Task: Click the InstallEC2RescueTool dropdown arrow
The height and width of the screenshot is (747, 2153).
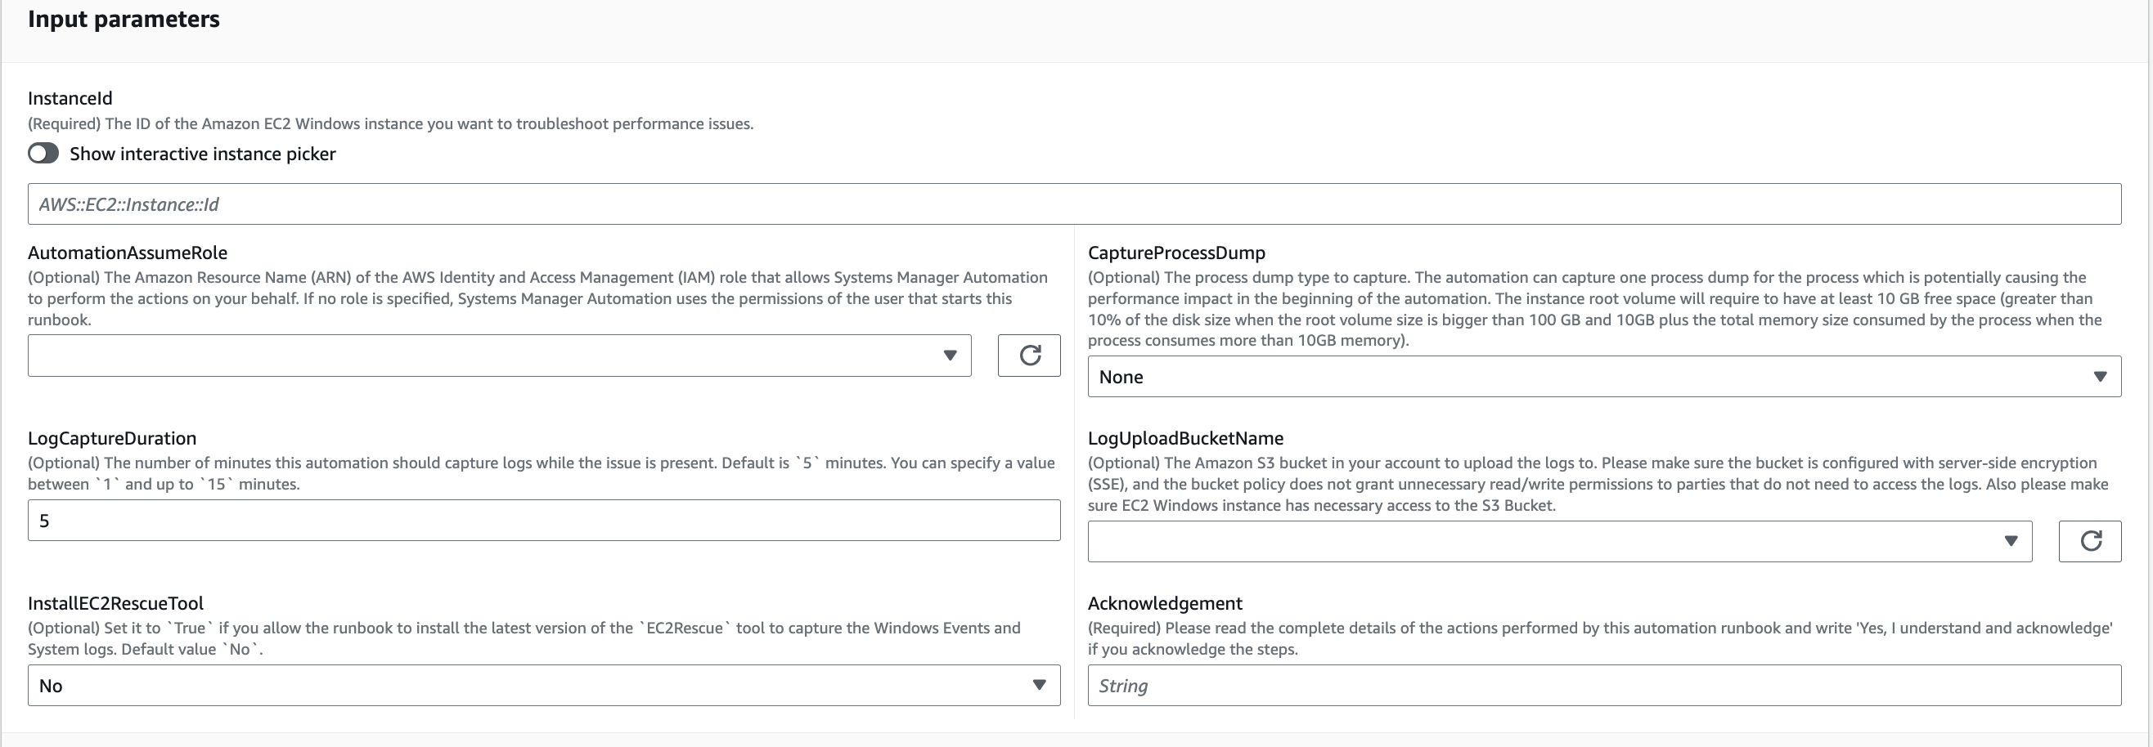Action: [x=1039, y=685]
